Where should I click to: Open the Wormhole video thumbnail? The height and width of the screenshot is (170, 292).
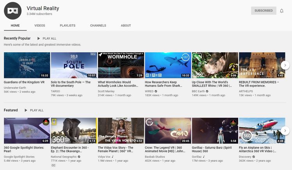point(121,65)
